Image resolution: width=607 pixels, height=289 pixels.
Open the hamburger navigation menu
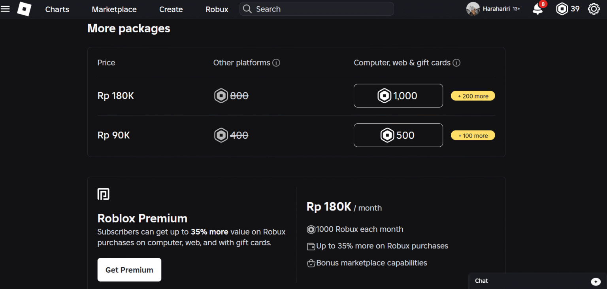(5, 9)
